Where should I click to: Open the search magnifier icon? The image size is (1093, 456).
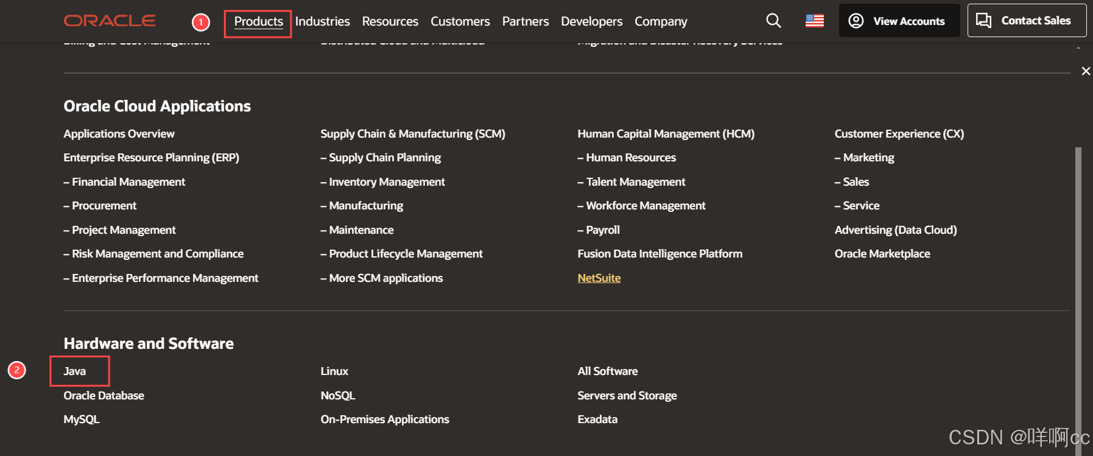pos(773,21)
